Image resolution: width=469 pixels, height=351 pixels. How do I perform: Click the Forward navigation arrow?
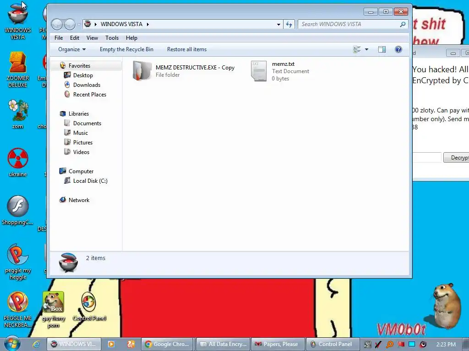coord(70,24)
